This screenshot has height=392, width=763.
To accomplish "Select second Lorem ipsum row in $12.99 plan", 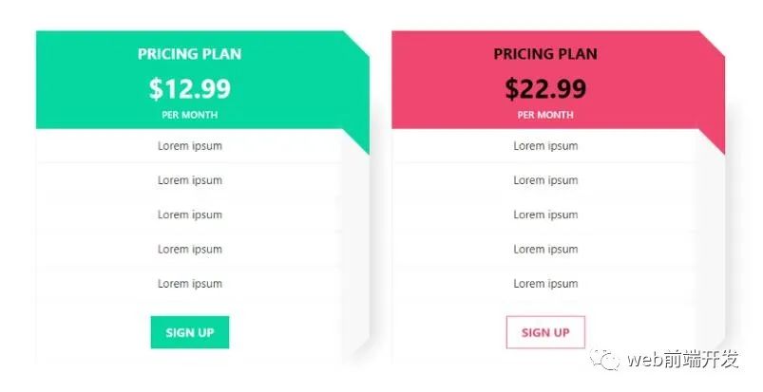I will pos(189,180).
